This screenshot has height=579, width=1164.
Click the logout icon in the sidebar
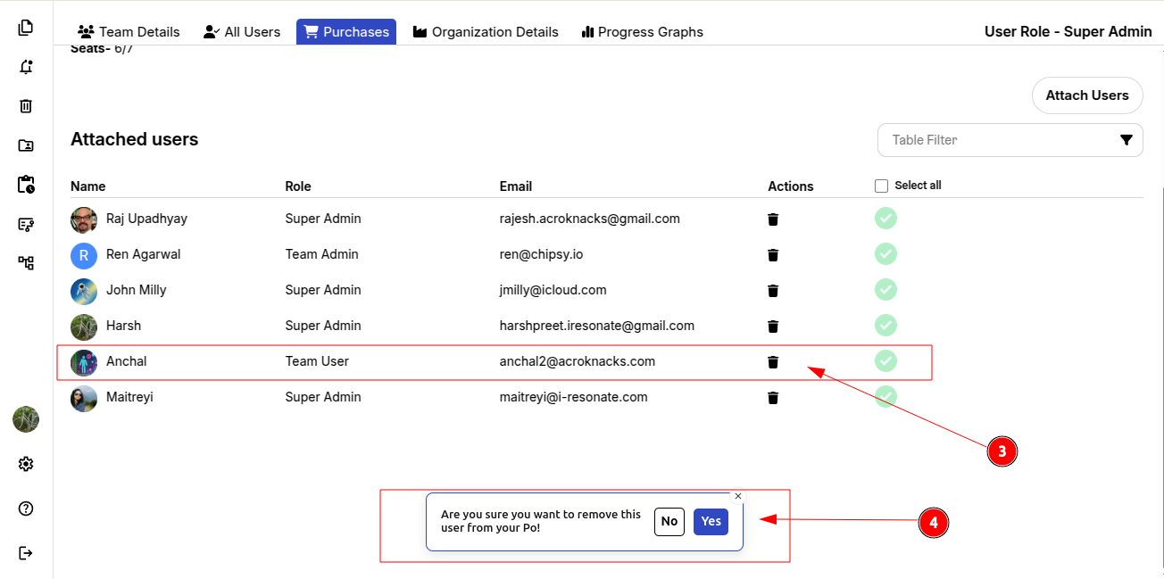[26, 553]
